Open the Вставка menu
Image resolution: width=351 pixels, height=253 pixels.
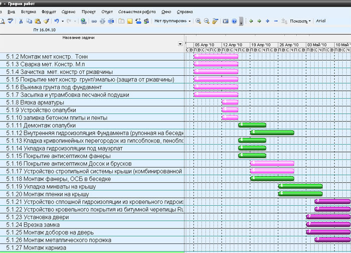pyautogui.click(x=29, y=12)
